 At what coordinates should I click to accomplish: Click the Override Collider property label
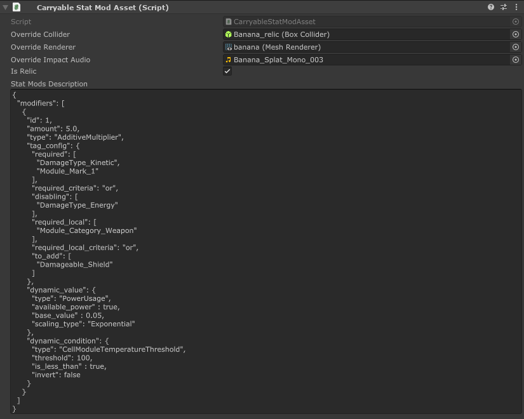tap(40, 34)
